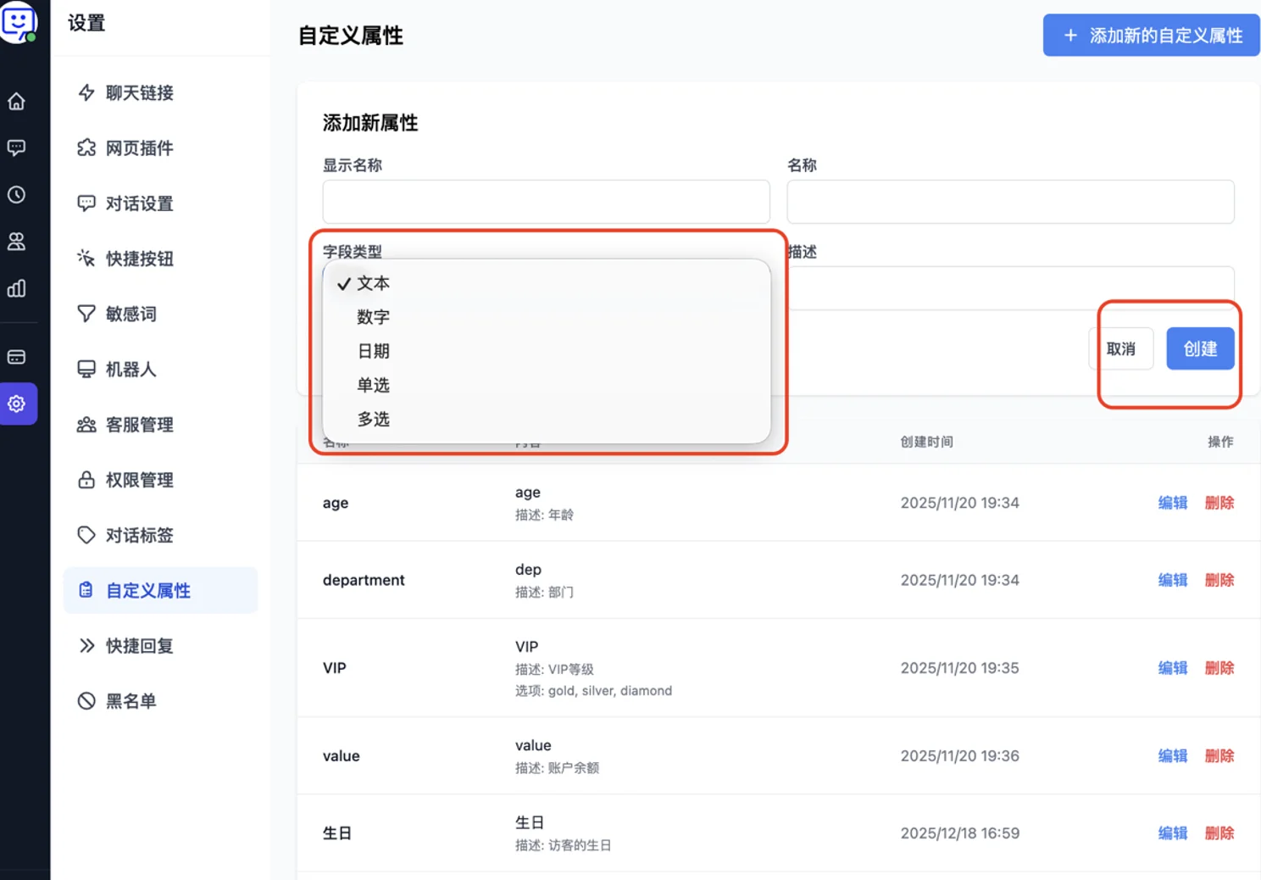
Task: Delete the VIP attribute via 删除 link
Action: [1219, 667]
